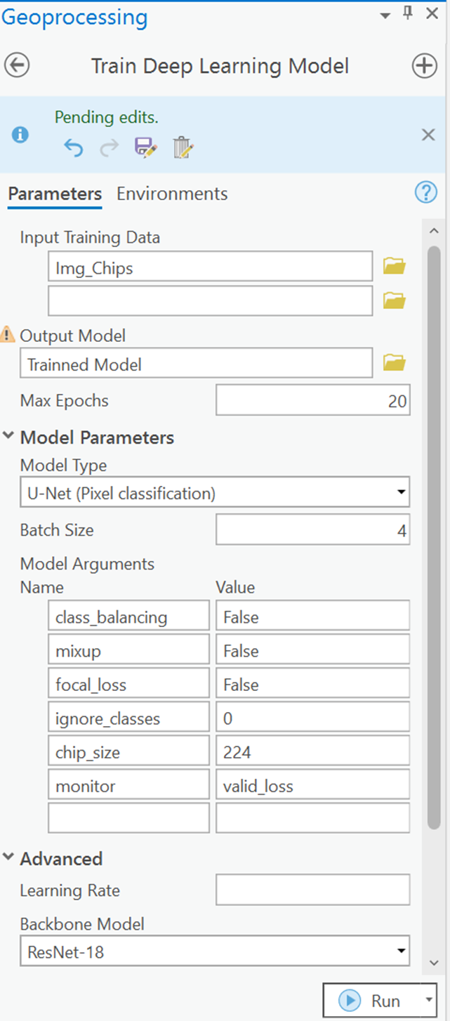Select the Parameters tab

(x=55, y=194)
